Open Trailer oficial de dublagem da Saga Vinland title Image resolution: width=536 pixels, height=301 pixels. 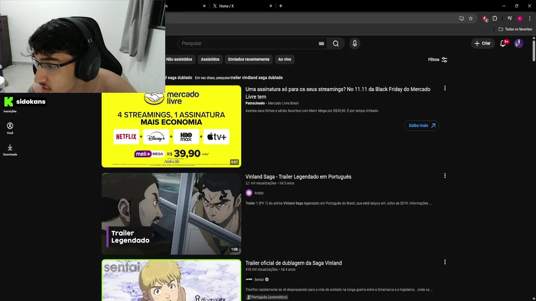[x=294, y=263]
